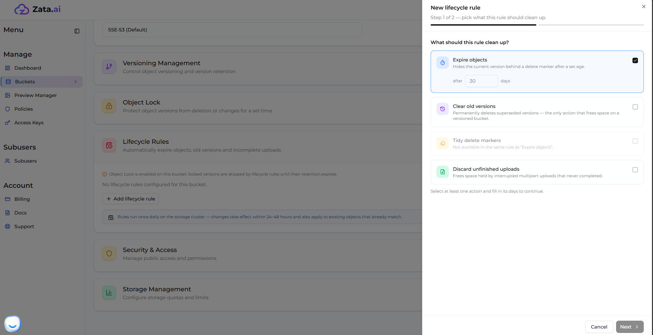
Task: Check the Discard unfinished uploads checkbox
Action: point(635,170)
